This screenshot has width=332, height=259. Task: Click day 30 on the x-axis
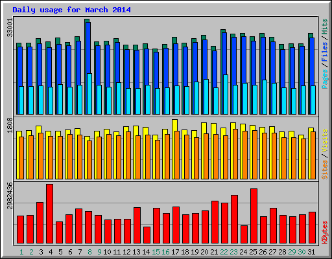302,252
